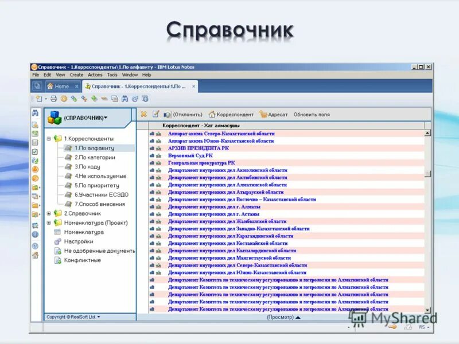Switch to the Home tab
This screenshot has height=344, width=459.
click(60, 85)
